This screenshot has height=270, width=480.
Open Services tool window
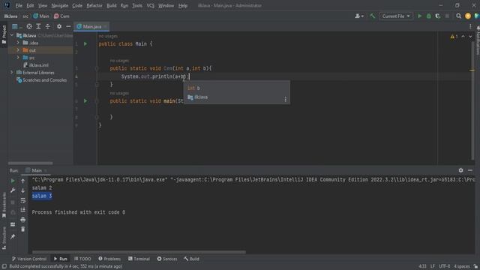pyautogui.click(x=167, y=259)
